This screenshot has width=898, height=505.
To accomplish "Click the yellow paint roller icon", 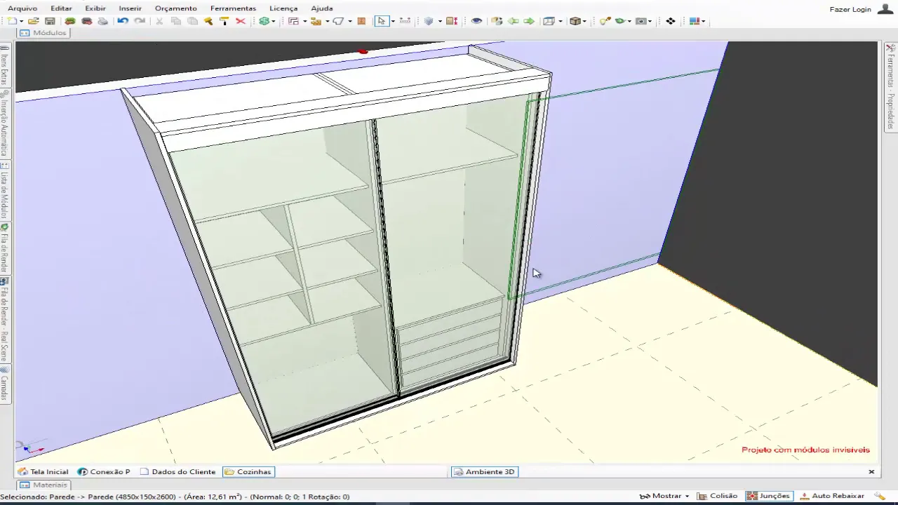I will pyautogui.click(x=224, y=21).
